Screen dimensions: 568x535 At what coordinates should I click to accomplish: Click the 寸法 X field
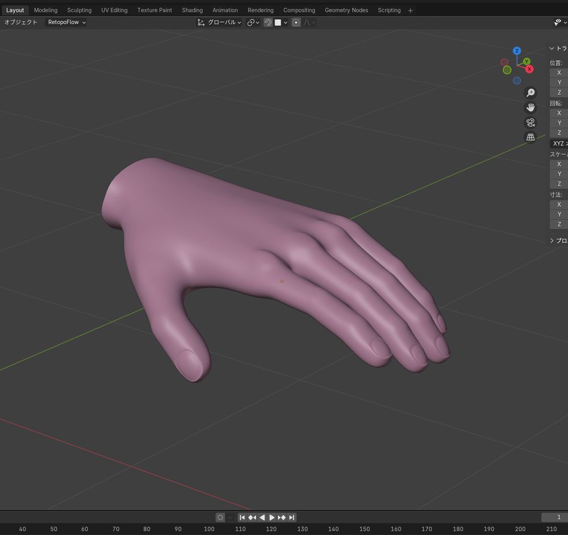[x=558, y=204]
